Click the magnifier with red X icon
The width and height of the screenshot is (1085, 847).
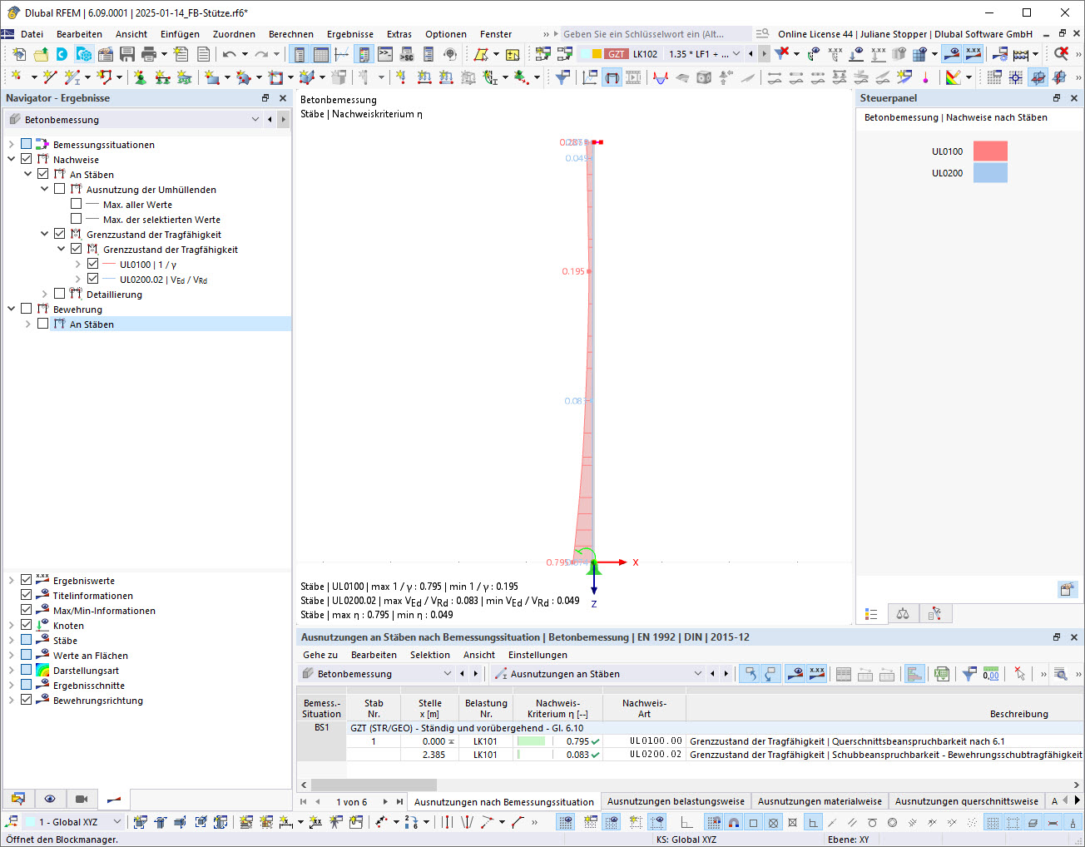click(1062, 54)
